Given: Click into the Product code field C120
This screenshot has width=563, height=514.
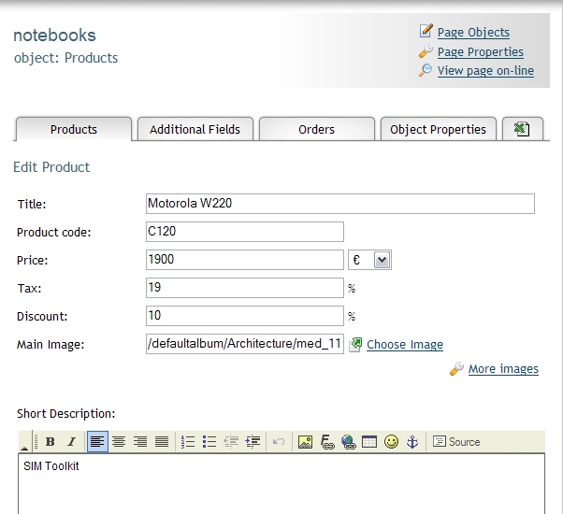Looking at the screenshot, I should coord(245,232).
